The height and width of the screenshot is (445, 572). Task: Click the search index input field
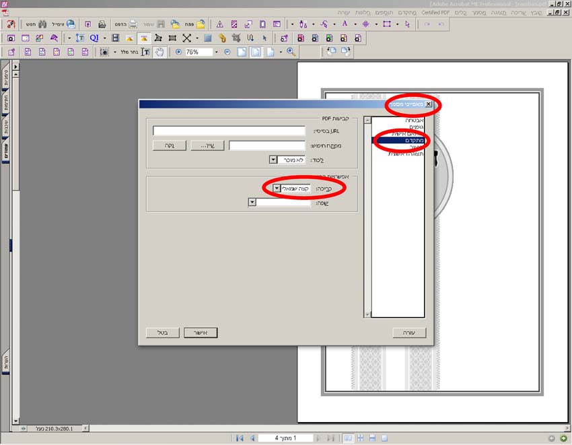267,145
